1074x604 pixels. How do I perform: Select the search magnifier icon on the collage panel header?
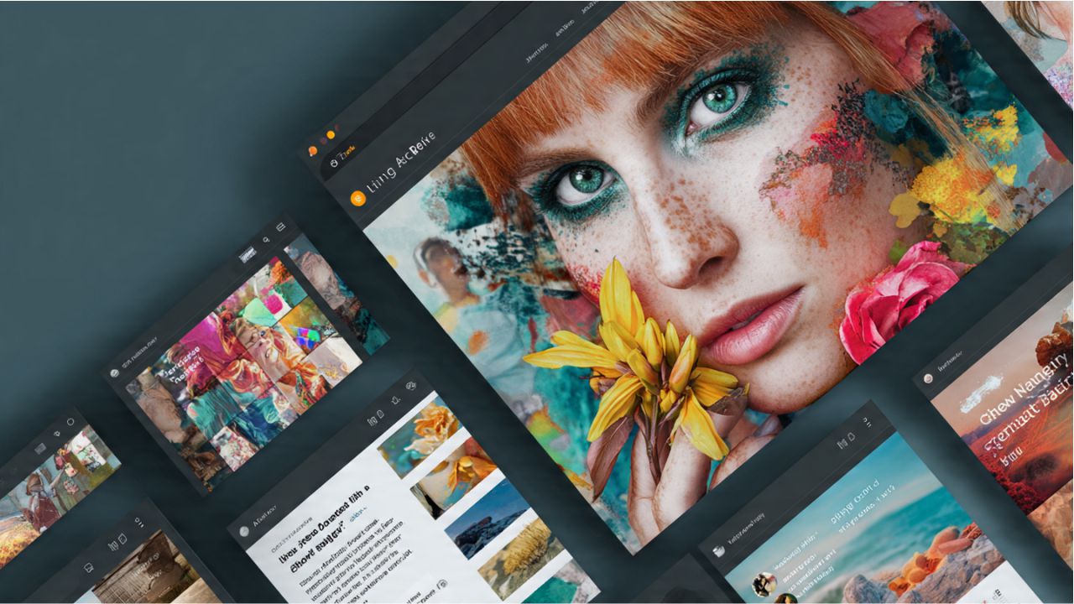pos(266,241)
